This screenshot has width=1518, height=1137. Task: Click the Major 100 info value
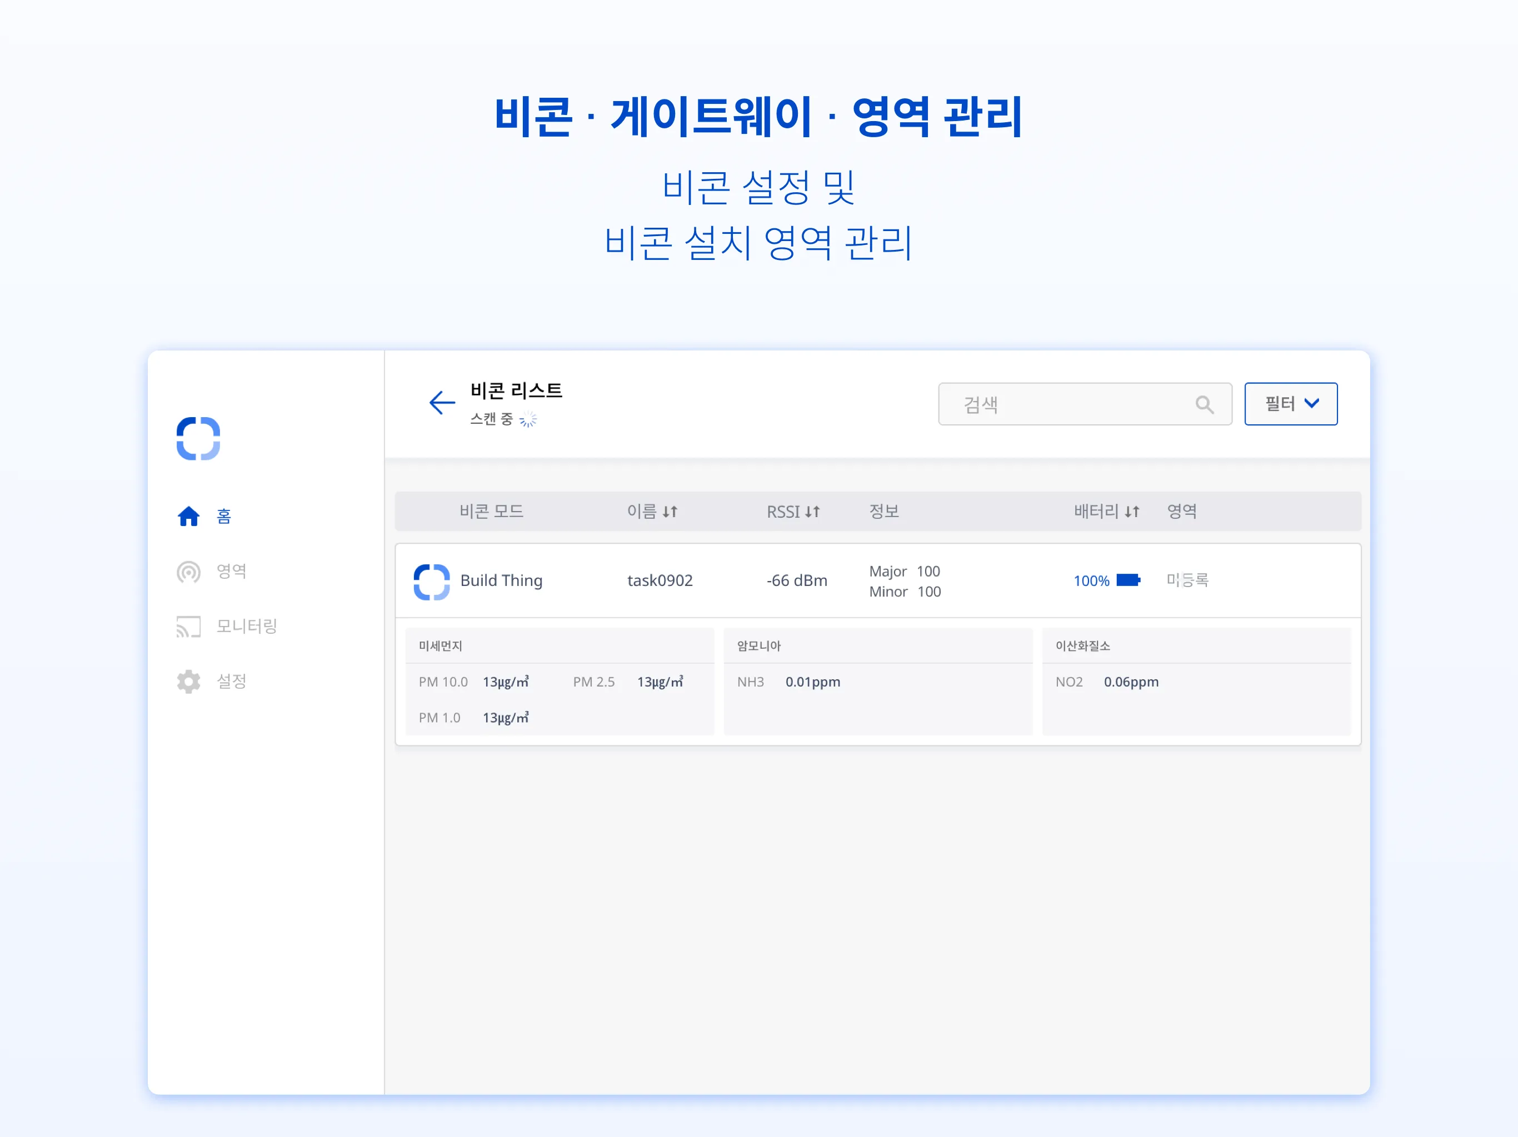click(905, 571)
